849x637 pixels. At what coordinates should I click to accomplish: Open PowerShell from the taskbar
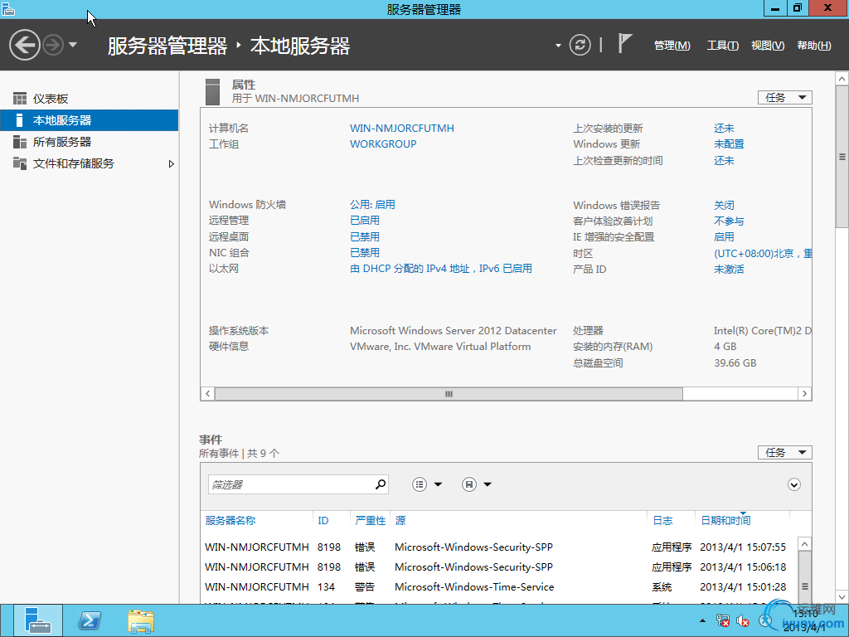tap(90, 620)
